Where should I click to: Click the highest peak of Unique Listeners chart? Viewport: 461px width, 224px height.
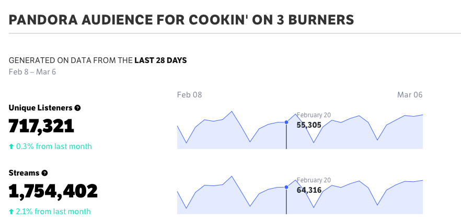pyautogui.click(x=232, y=111)
